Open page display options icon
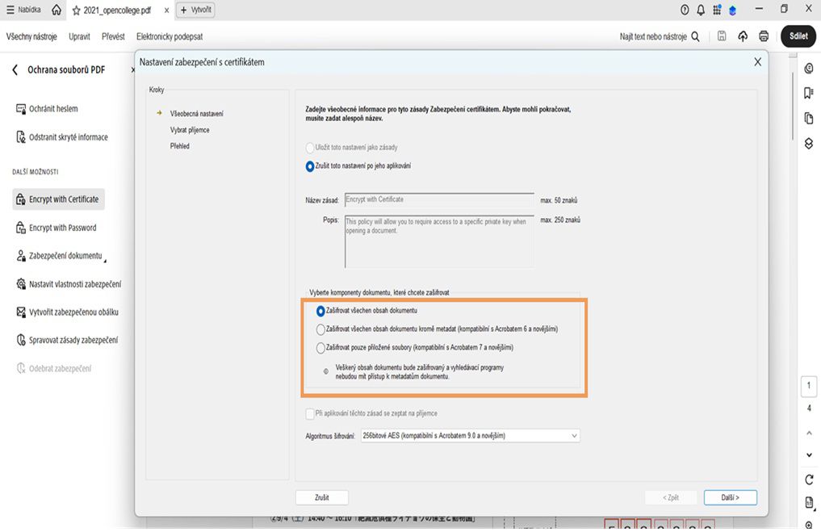 809,503
